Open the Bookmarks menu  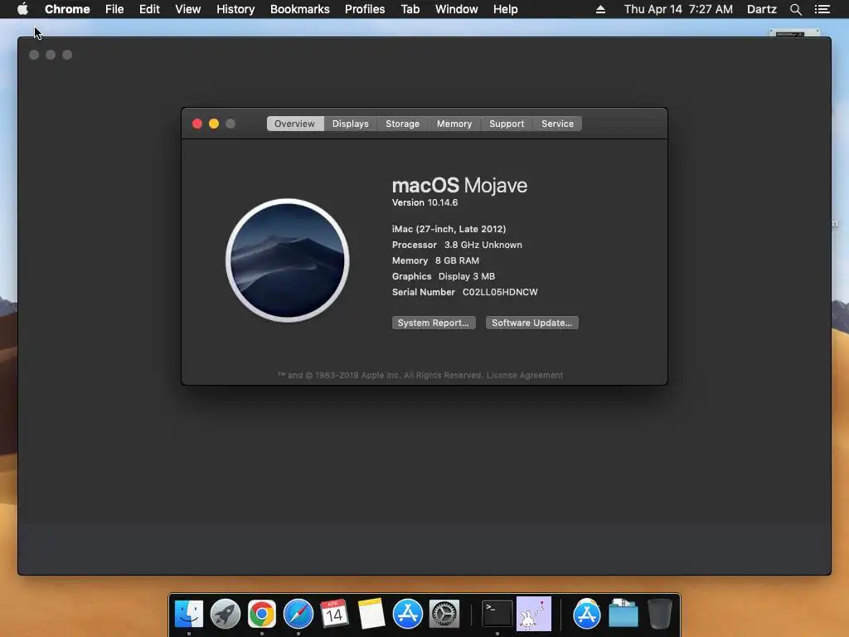pos(300,9)
